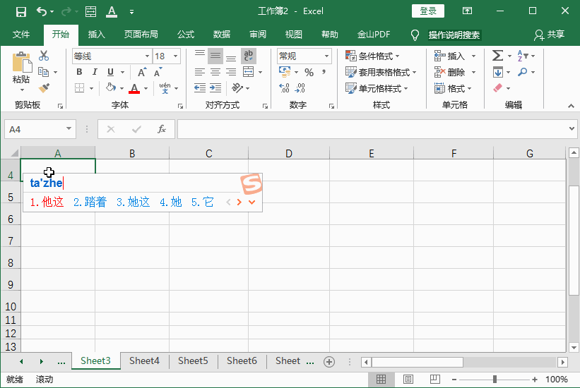Expand the number format dropdown

point(326,56)
